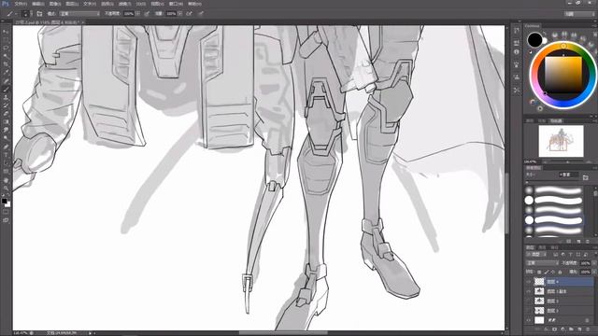598x336 pixels.
Task: Add a layer style (fx)
Action: [546, 329]
